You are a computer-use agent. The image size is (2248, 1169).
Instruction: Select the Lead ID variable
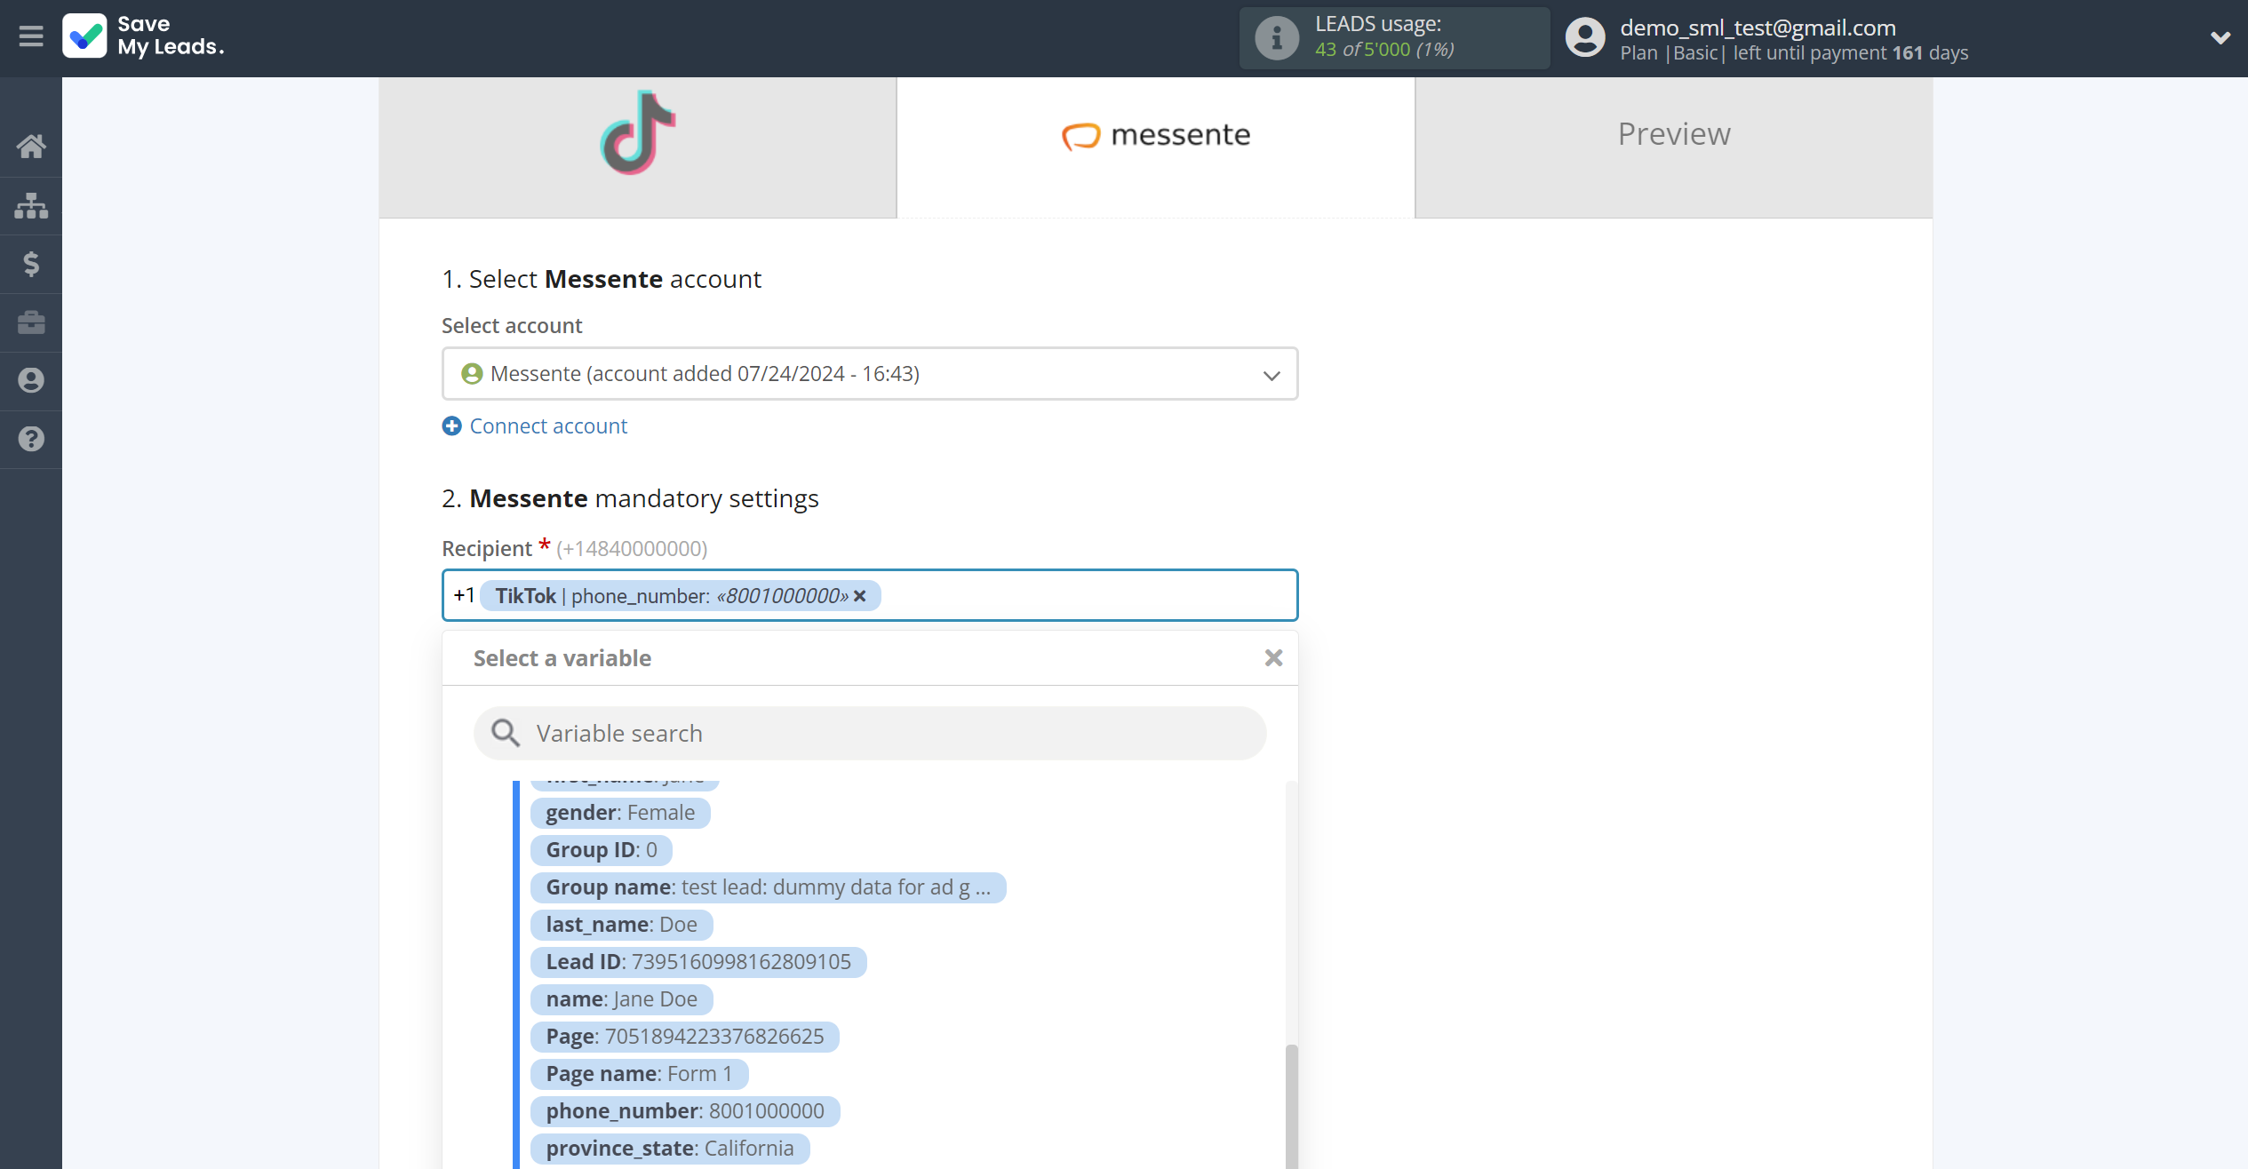698,962
